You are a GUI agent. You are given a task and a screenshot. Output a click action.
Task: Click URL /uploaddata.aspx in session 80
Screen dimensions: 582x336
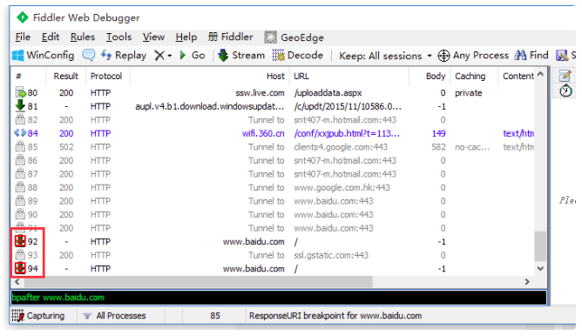(328, 93)
